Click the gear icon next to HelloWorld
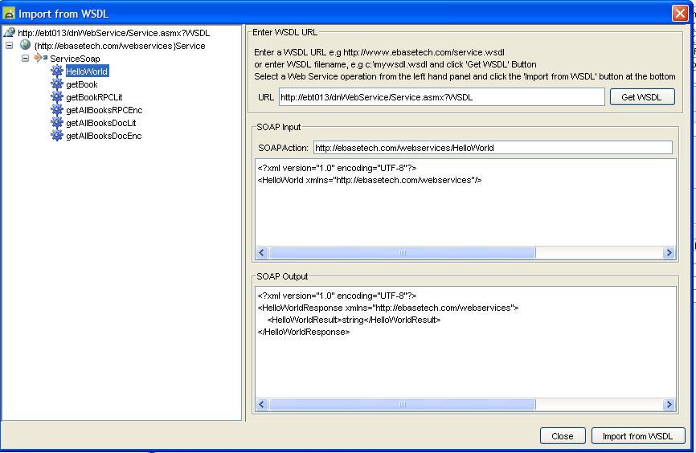The width and height of the screenshot is (696, 453). click(57, 71)
